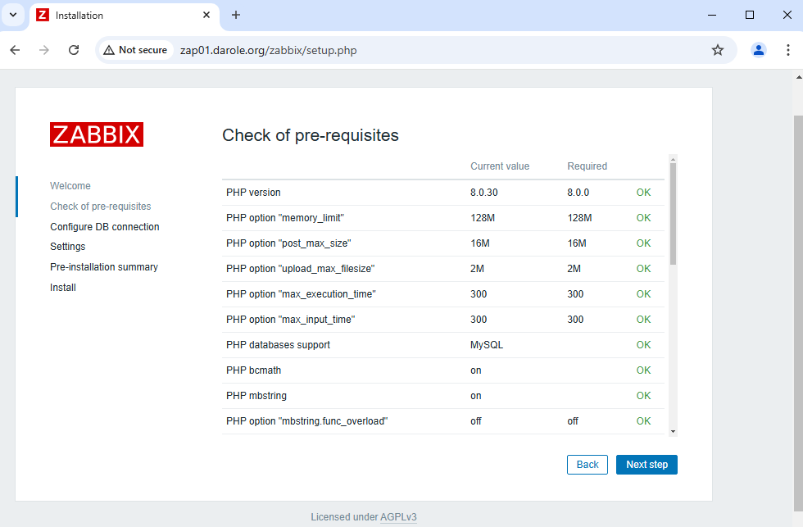Screen dimensions: 803x527
Task: Close the Installation tab
Action: [206, 15]
